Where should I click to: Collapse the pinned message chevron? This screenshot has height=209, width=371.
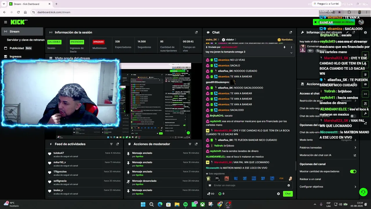coord(291,53)
